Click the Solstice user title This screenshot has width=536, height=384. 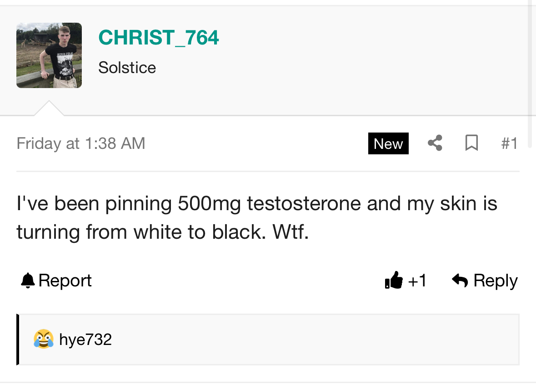coord(127,68)
